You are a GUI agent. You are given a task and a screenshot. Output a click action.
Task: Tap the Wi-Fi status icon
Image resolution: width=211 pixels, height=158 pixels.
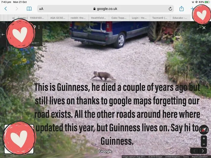pyautogui.click(x=193, y=2)
